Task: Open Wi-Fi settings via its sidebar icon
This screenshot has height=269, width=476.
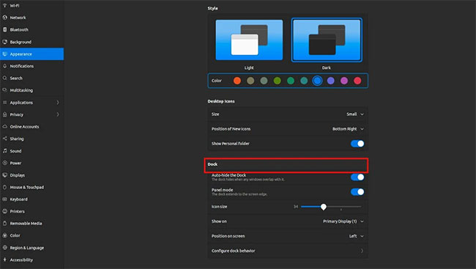Action: click(x=5, y=5)
